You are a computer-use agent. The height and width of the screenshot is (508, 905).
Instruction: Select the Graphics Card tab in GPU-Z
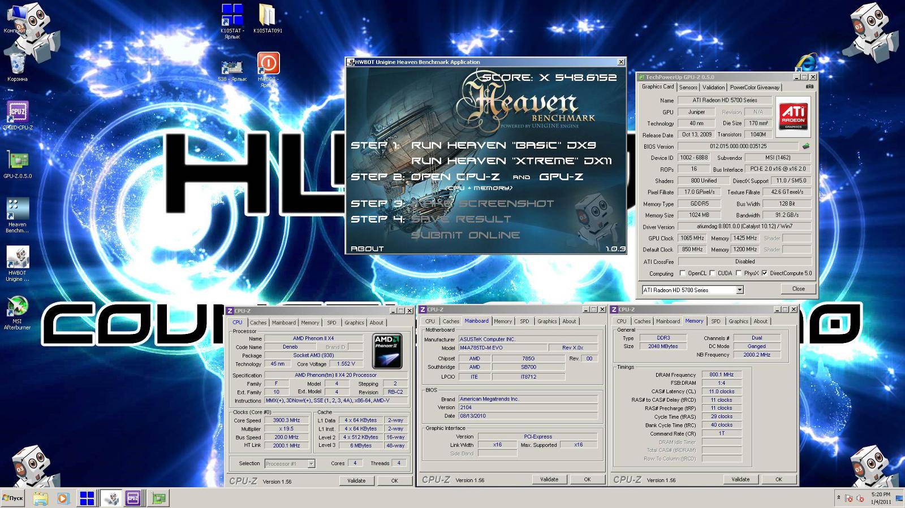pyautogui.click(x=658, y=86)
